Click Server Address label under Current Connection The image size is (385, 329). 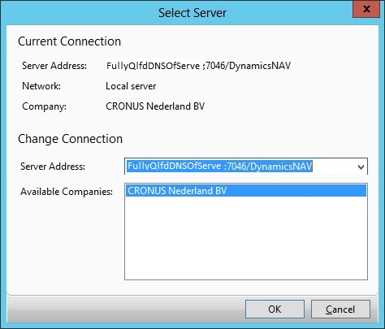pyautogui.click(x=54, y=66)
